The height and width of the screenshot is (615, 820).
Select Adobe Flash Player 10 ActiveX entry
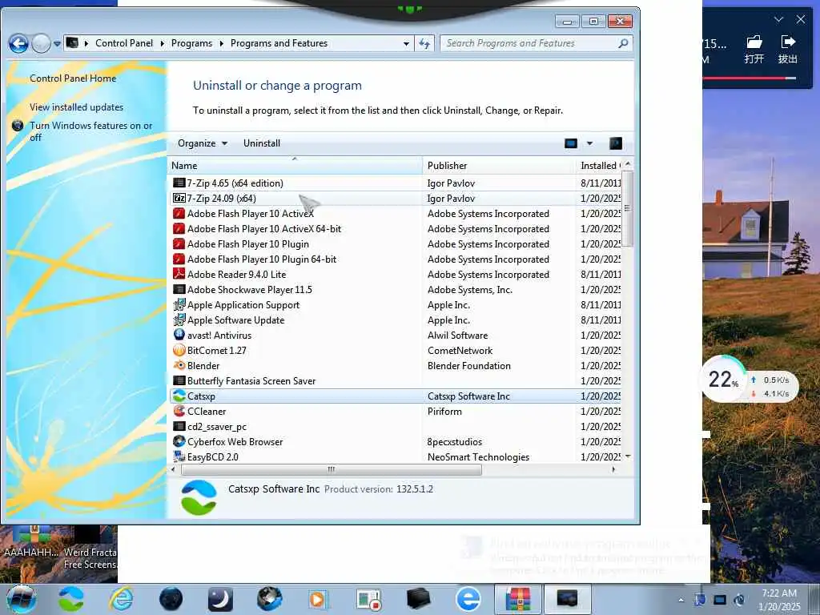tap(396, 213)
